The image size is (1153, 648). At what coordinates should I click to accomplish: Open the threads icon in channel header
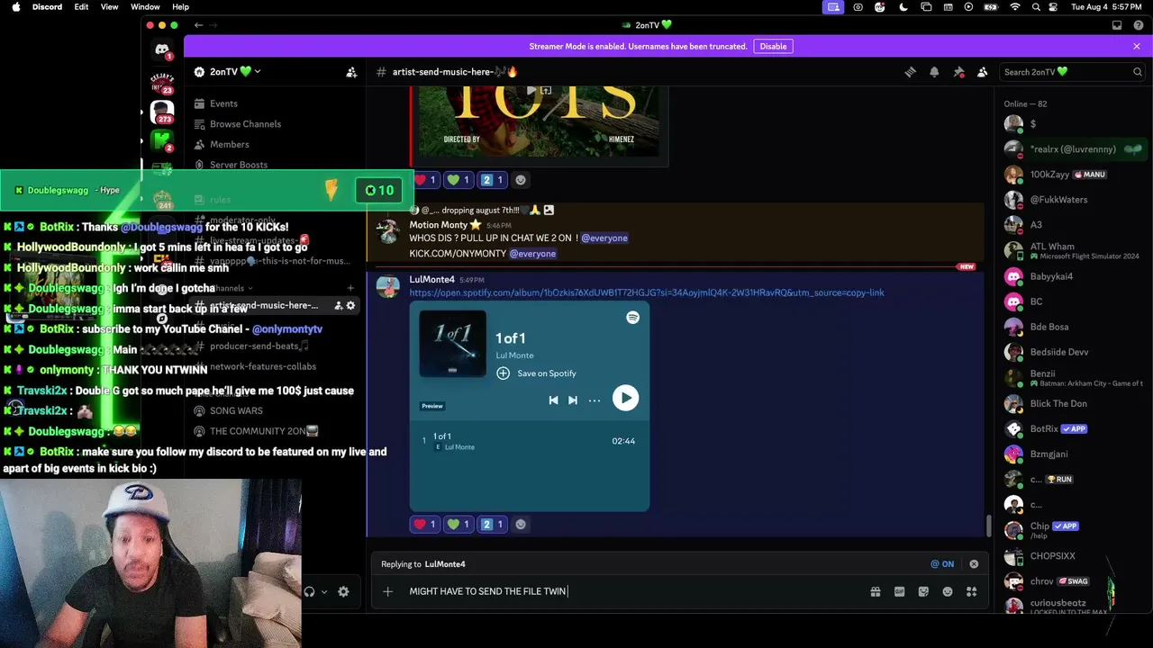point(911,72)
